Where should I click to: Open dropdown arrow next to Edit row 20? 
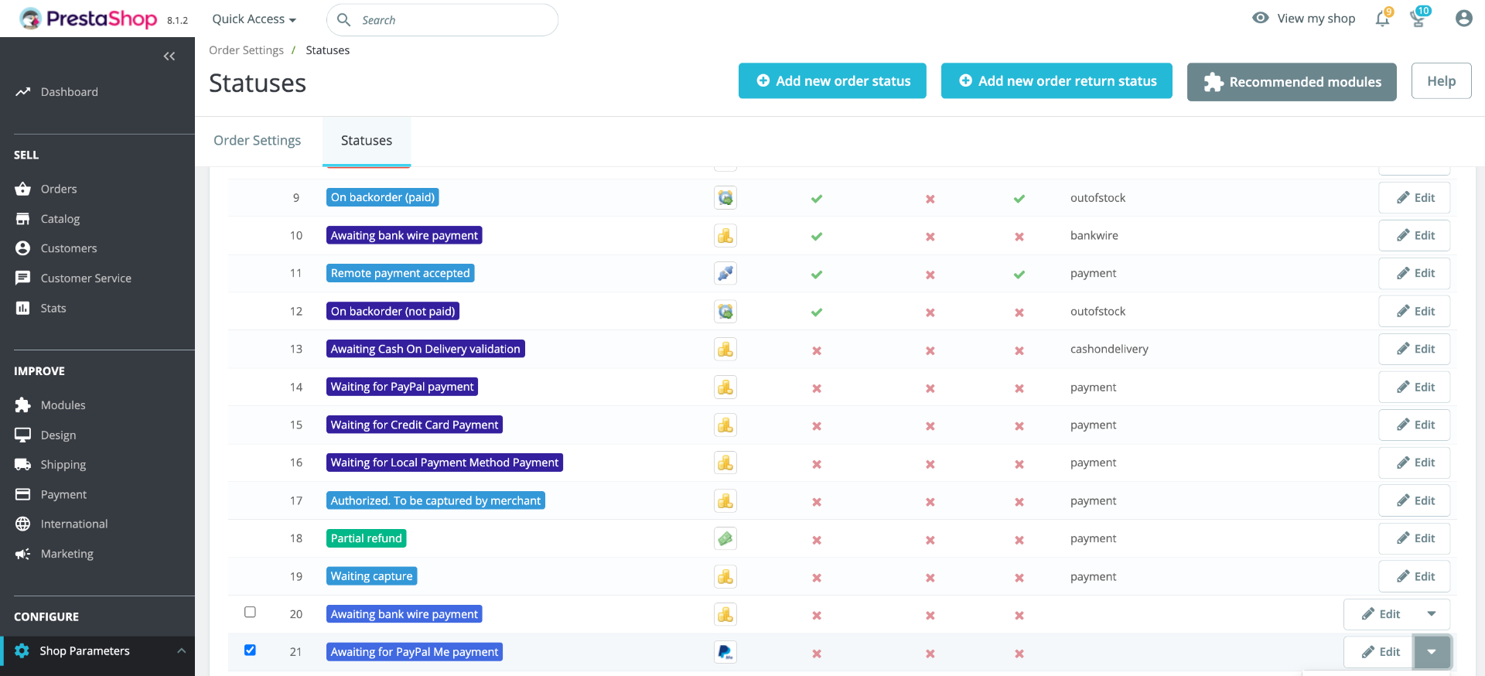(1432, 614)
